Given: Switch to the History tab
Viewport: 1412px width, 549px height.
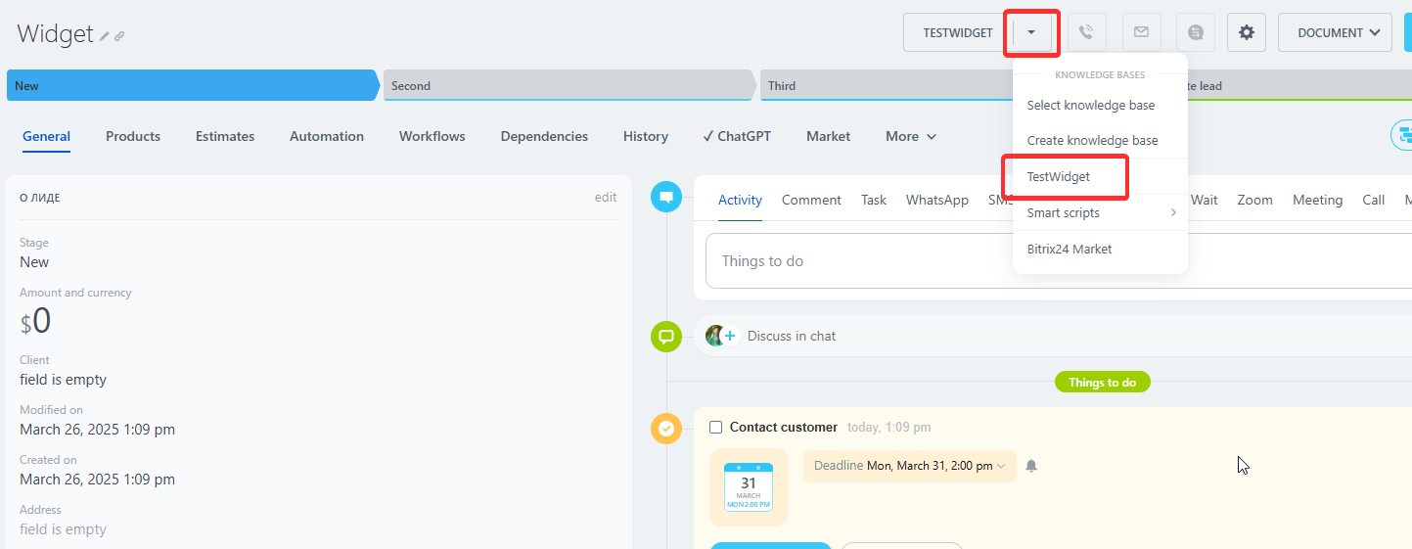Looking at the screenshot, I should point(646,136).
